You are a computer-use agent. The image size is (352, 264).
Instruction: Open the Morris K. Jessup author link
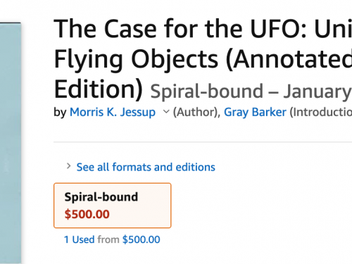click(x=113, y=112)
